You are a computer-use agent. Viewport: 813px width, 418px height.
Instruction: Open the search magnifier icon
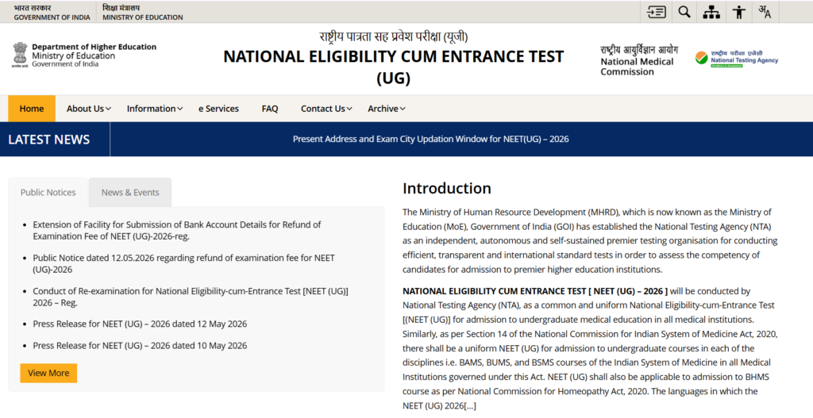[684, 11]
